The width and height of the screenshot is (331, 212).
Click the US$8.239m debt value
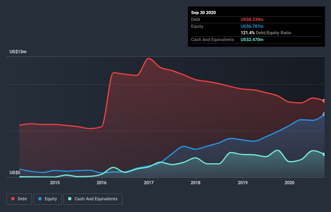coord(252,19)
